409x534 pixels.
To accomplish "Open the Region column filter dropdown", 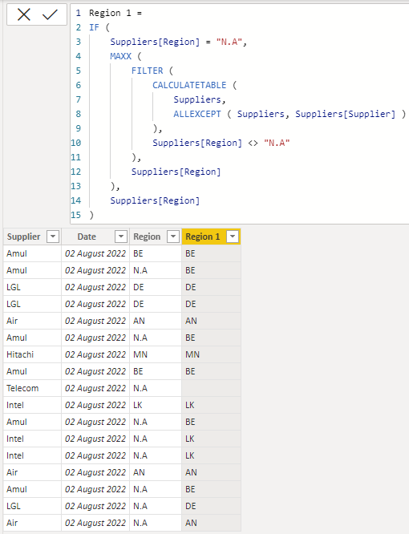I will [173, 237].
